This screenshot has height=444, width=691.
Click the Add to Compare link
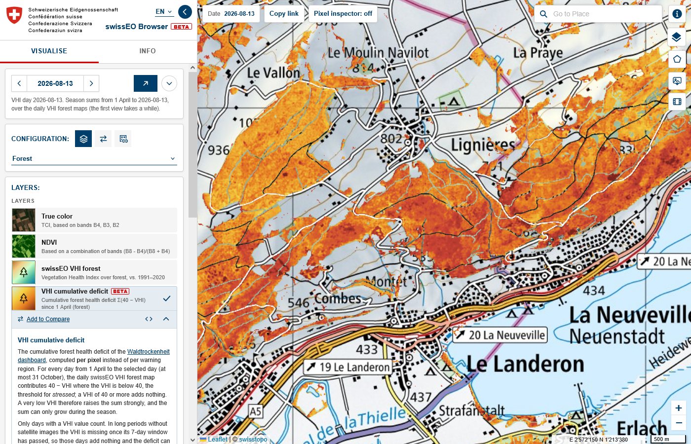pos(48,319)
